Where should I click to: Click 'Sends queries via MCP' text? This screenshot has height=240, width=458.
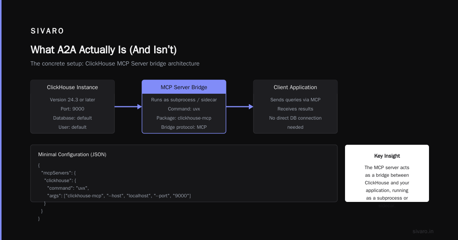tap(295, 100)
